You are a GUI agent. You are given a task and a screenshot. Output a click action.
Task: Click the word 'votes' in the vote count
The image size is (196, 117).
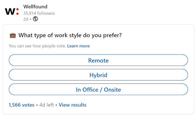[x=28, y=105]
